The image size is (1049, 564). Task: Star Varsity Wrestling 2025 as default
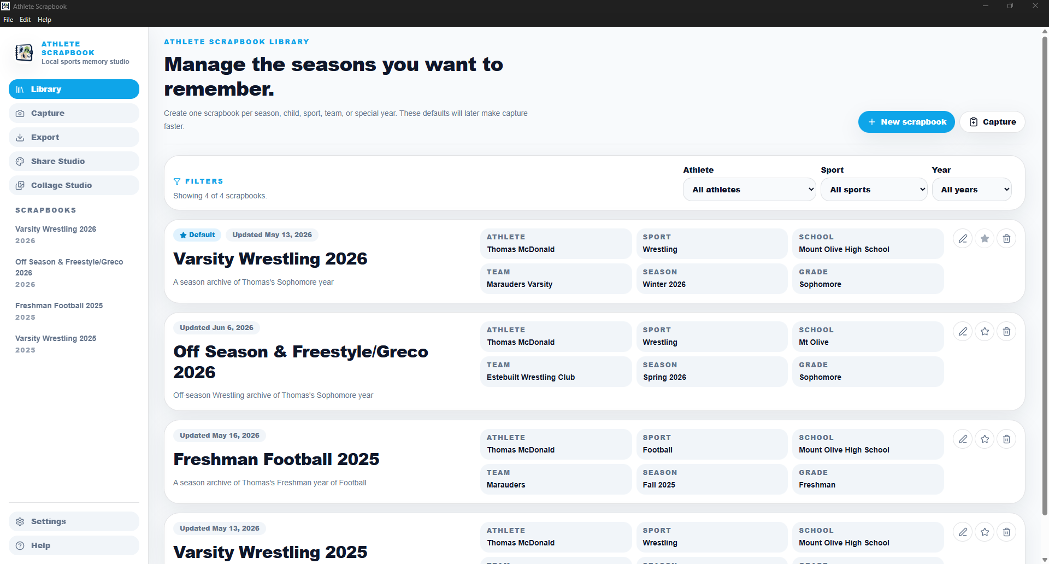(985, 532)
